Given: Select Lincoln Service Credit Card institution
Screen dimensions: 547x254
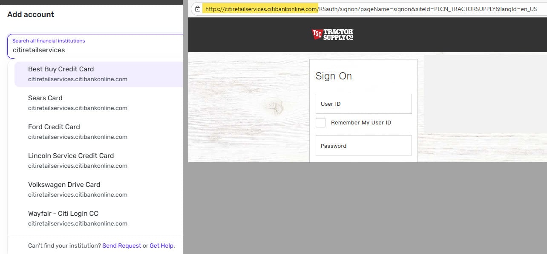Looking at the screenshot, I should click(99, 161).
